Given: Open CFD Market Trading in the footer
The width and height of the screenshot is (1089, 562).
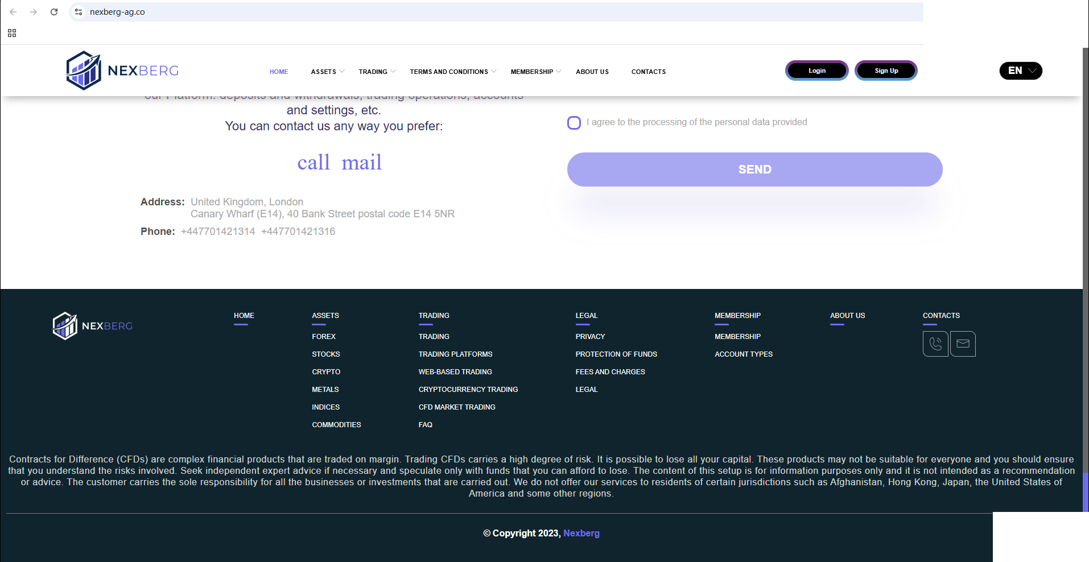Looking at the screenshot, I should (457, 407).
